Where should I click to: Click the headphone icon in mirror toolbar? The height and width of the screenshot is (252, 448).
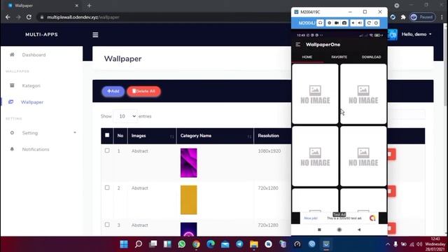pos(321,23)
